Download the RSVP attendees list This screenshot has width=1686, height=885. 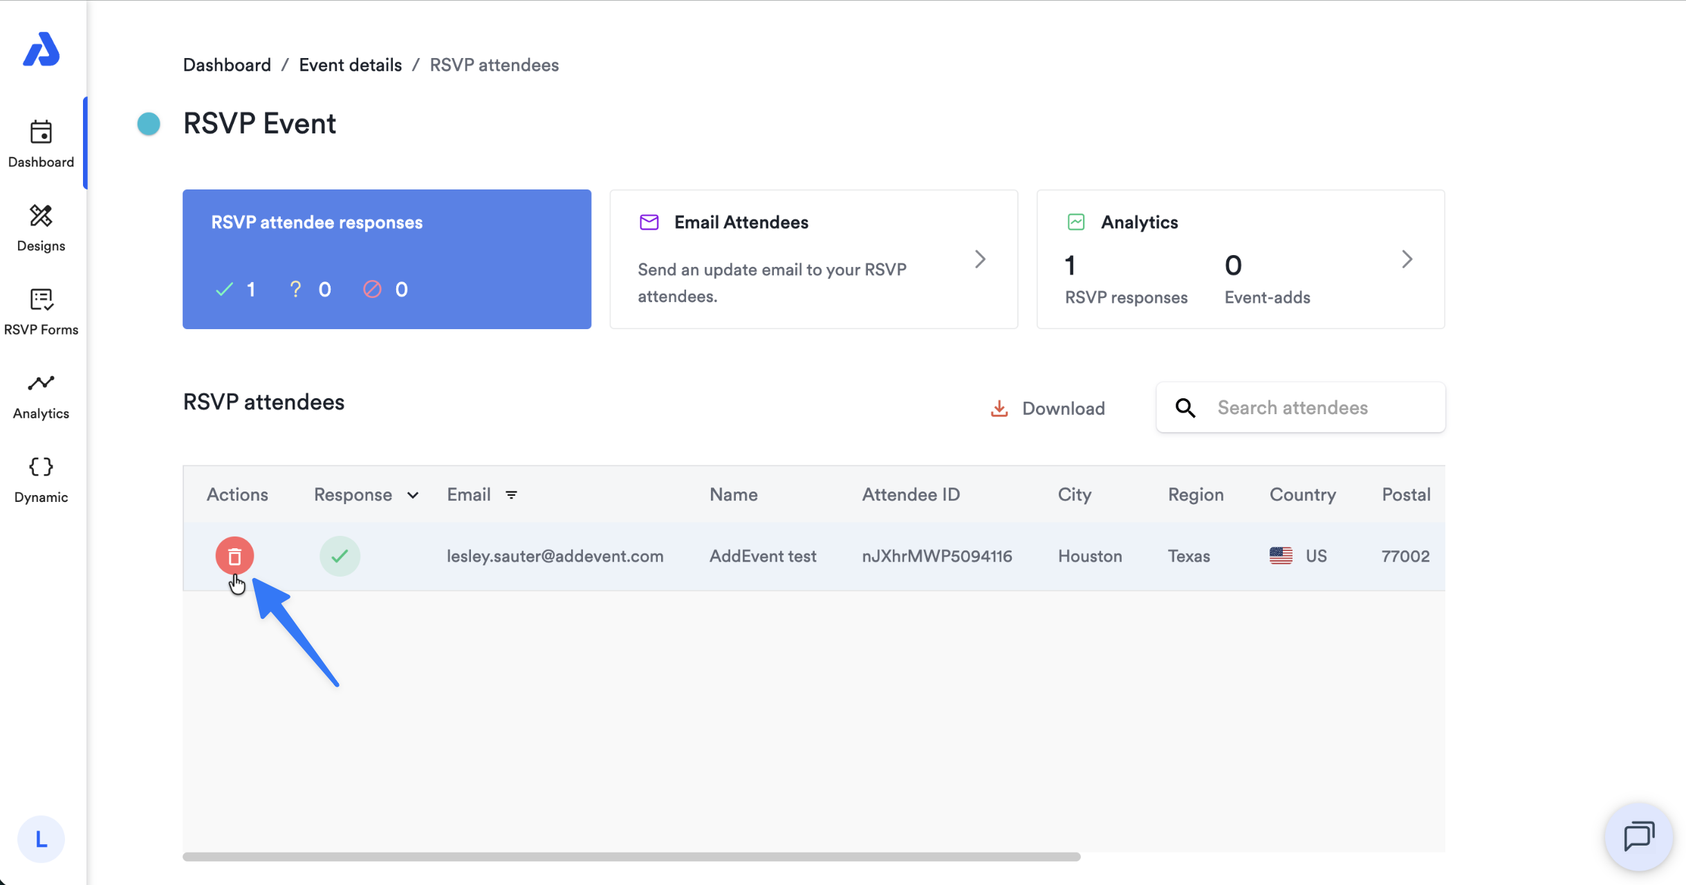[x=1048, y=409]
